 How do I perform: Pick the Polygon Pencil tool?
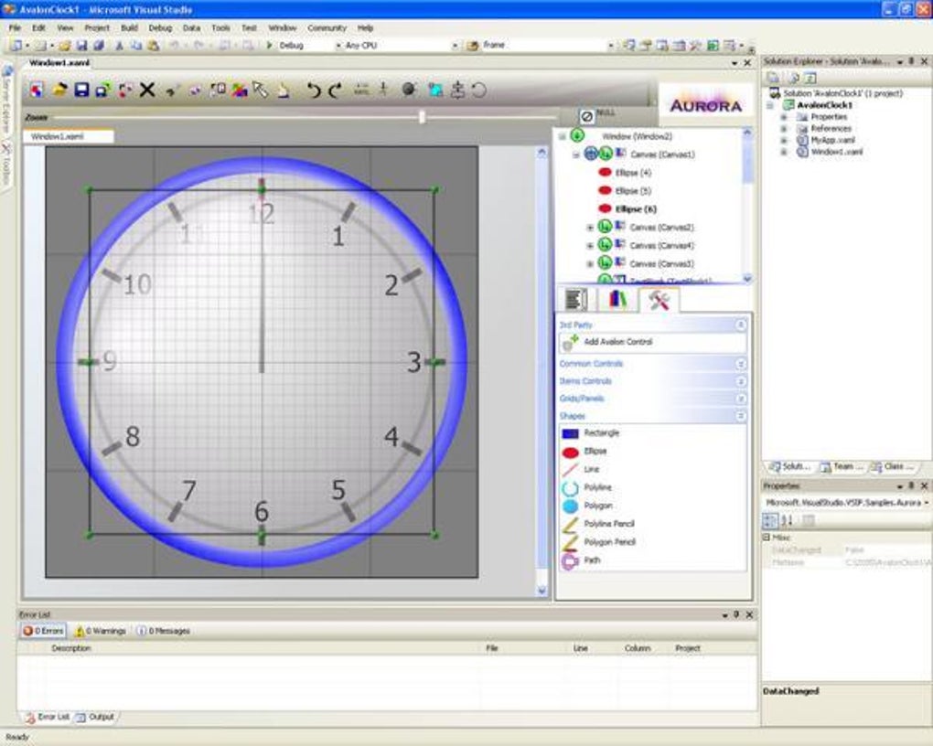608,542
